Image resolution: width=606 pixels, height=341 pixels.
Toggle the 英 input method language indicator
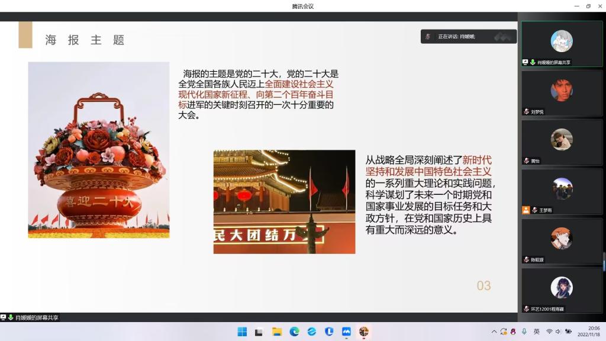pos(537,332)
